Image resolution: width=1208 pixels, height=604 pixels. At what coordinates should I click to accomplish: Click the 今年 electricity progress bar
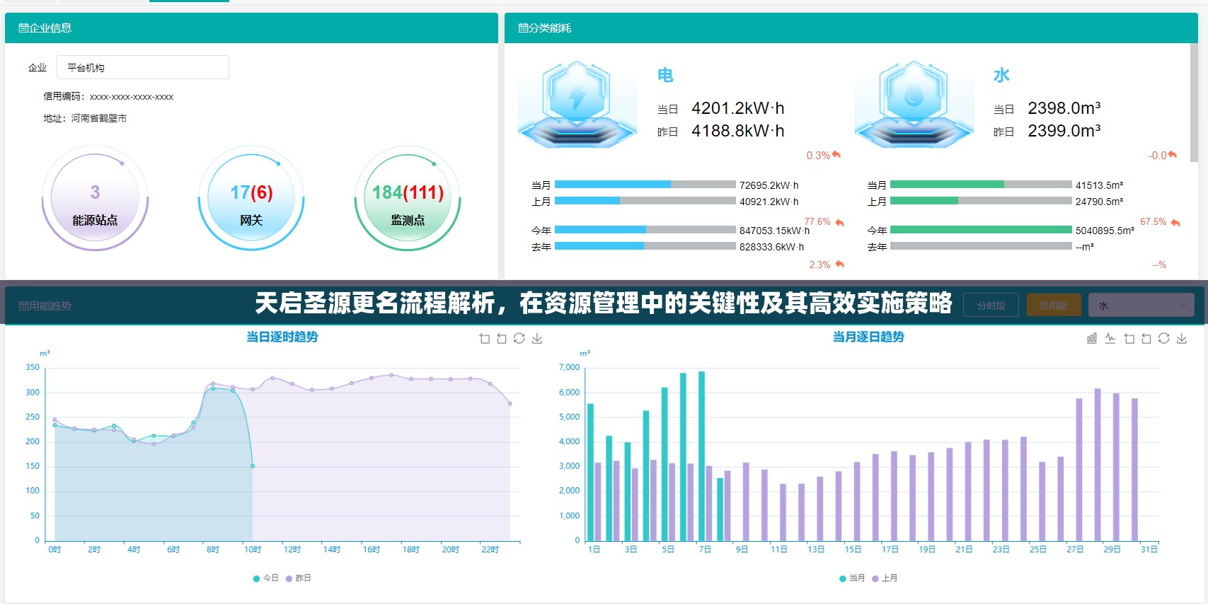pos(645,230)
